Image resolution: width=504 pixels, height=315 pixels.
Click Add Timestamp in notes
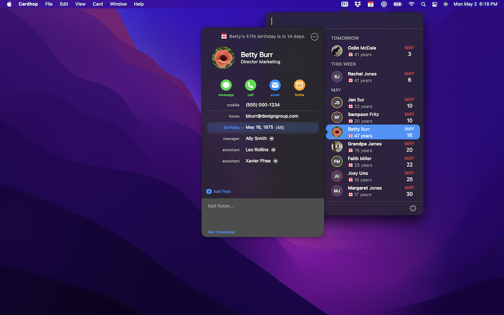[x=221, y=232]
